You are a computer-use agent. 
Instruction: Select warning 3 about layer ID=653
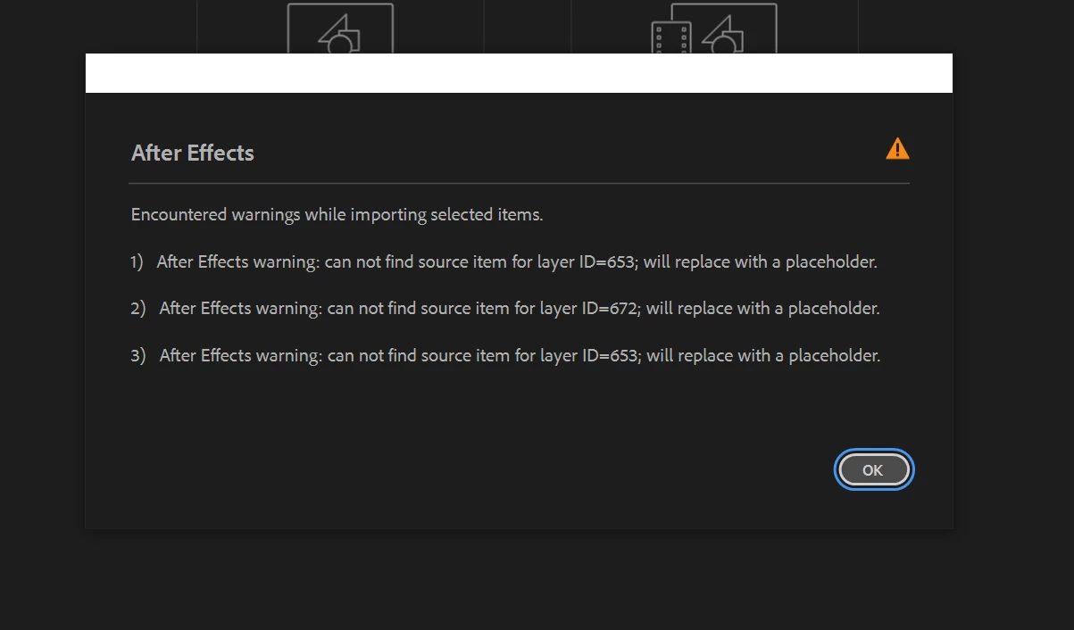point(505,355)
